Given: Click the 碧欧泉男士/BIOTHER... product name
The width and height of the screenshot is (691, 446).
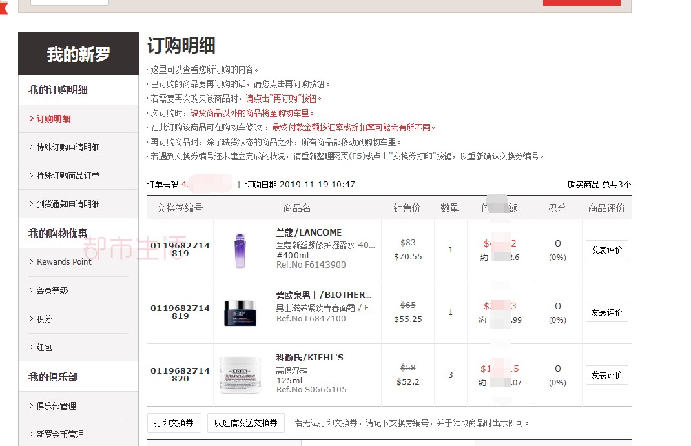Looking at the screenshot, I should [324, 295].
